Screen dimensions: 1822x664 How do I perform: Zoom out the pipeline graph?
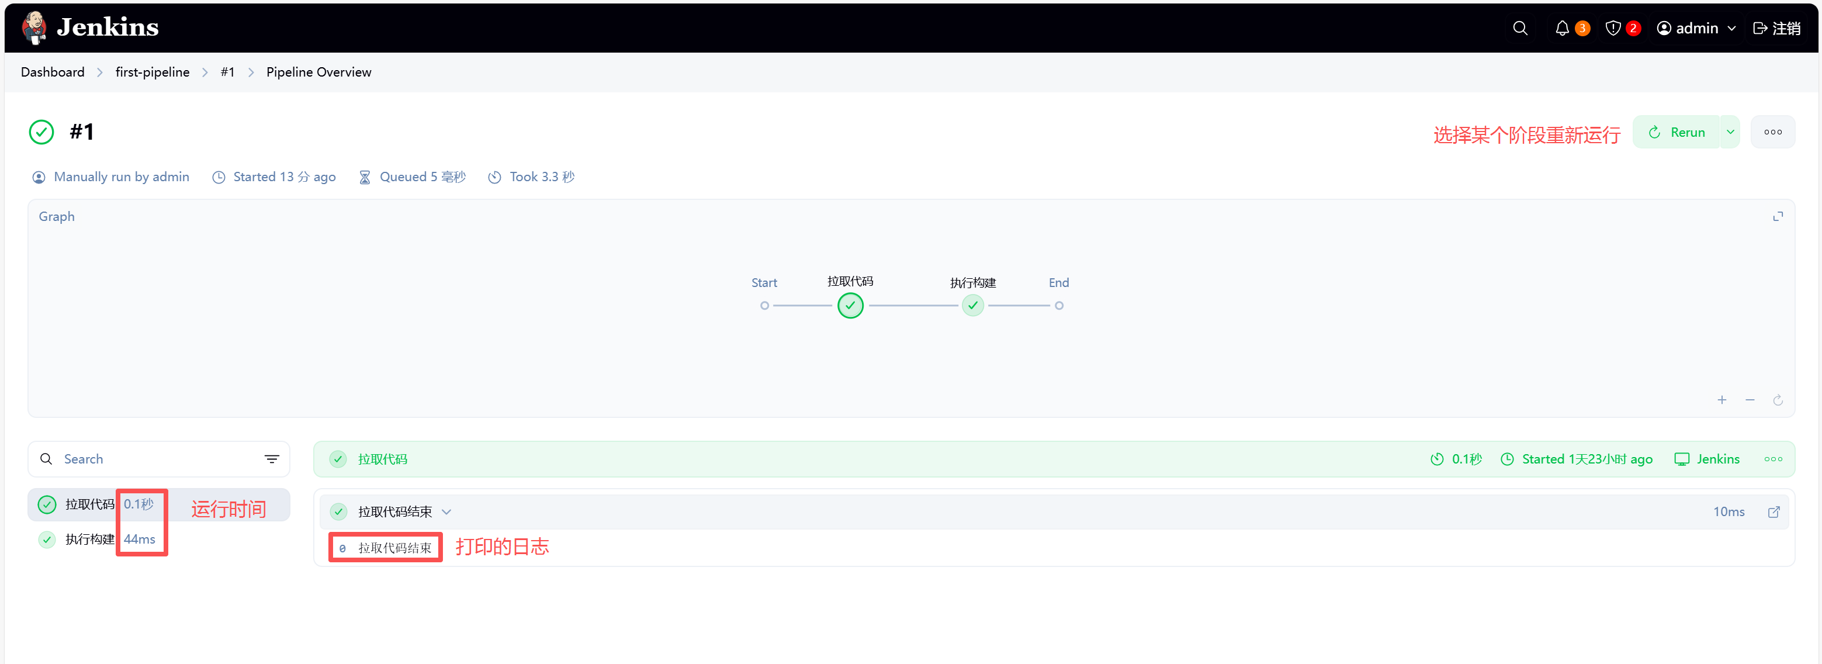1749,400
